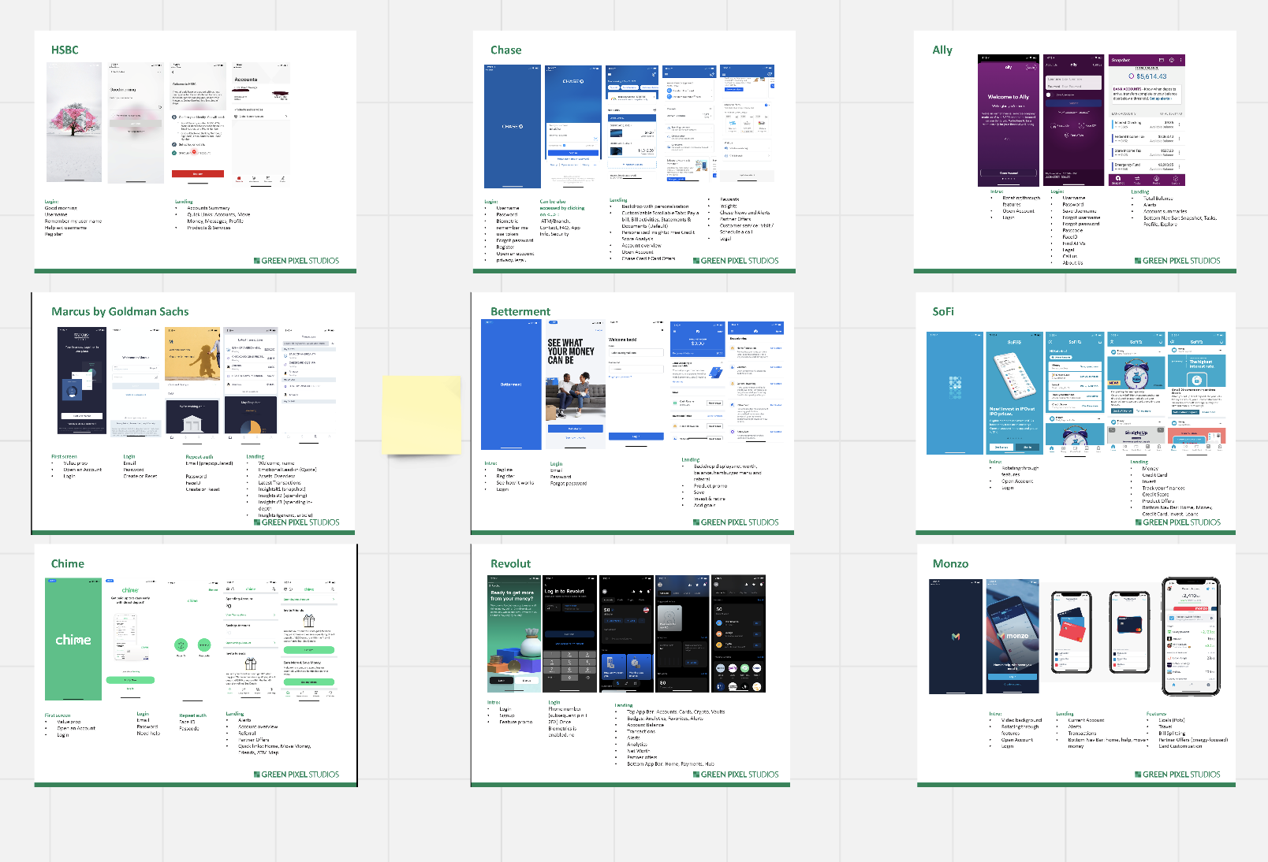Select Revolut 'Ready to get more' intro screenshot

click(514, 633)
